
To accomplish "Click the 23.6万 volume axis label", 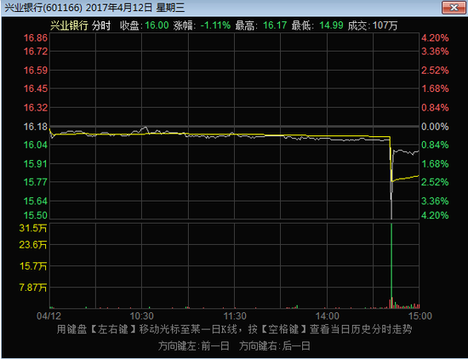I will (33, 245).
